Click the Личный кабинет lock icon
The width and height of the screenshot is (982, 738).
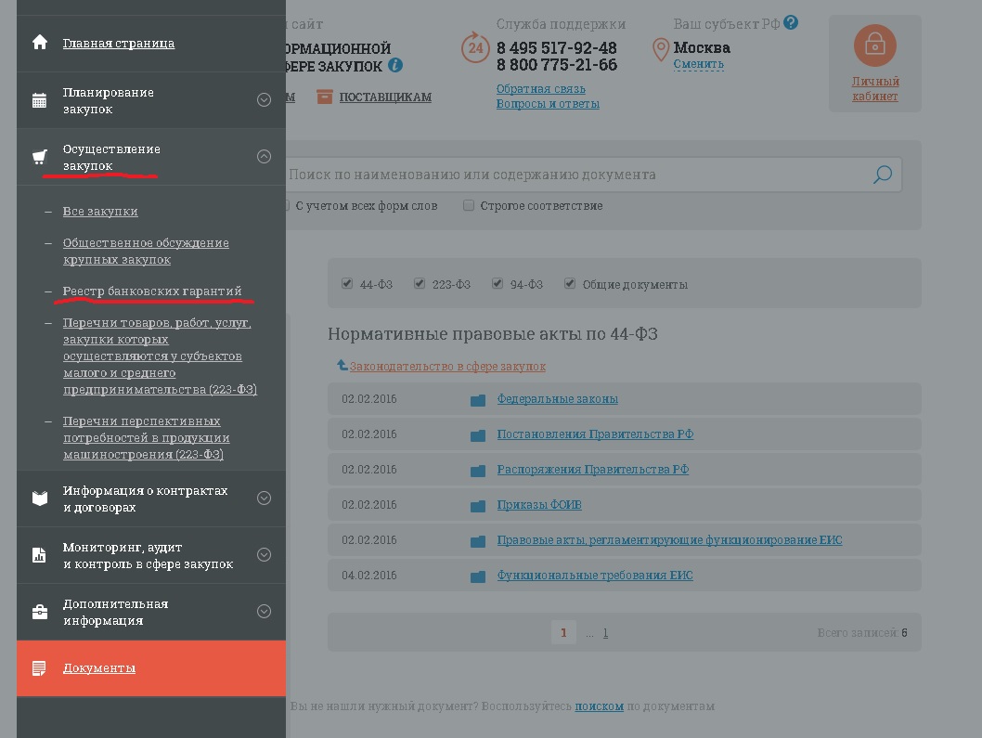coord(874,45)
